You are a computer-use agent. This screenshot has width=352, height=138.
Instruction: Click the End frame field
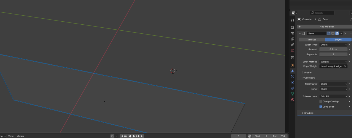(279, 136)
